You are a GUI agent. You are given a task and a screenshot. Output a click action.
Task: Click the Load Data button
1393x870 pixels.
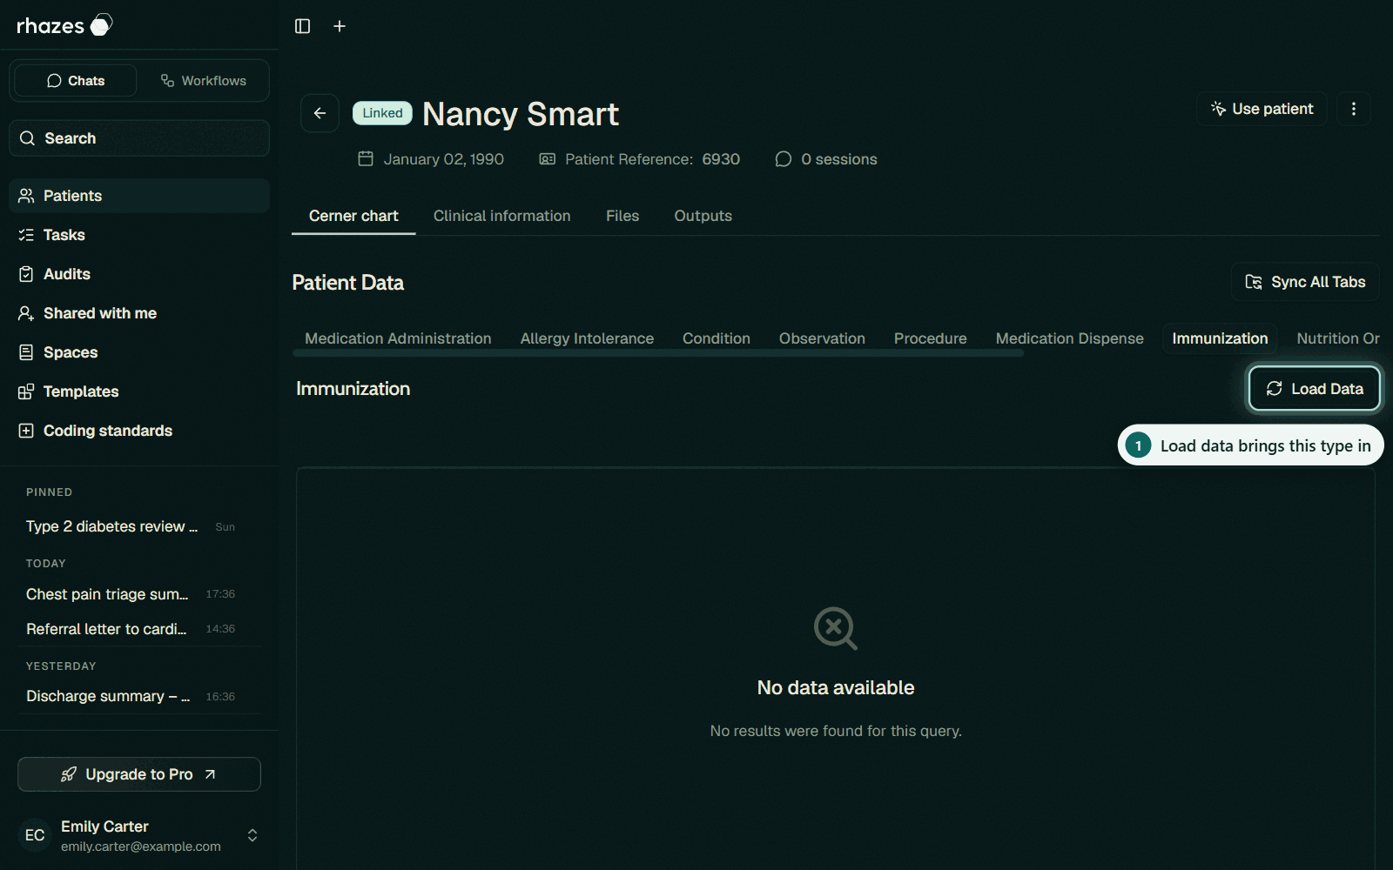coord(1315,389)
